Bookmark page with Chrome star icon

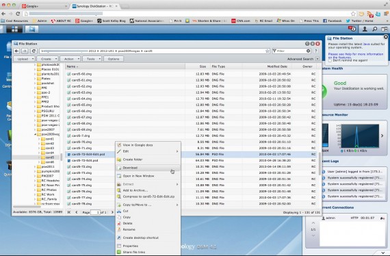[x=353, y=14]
